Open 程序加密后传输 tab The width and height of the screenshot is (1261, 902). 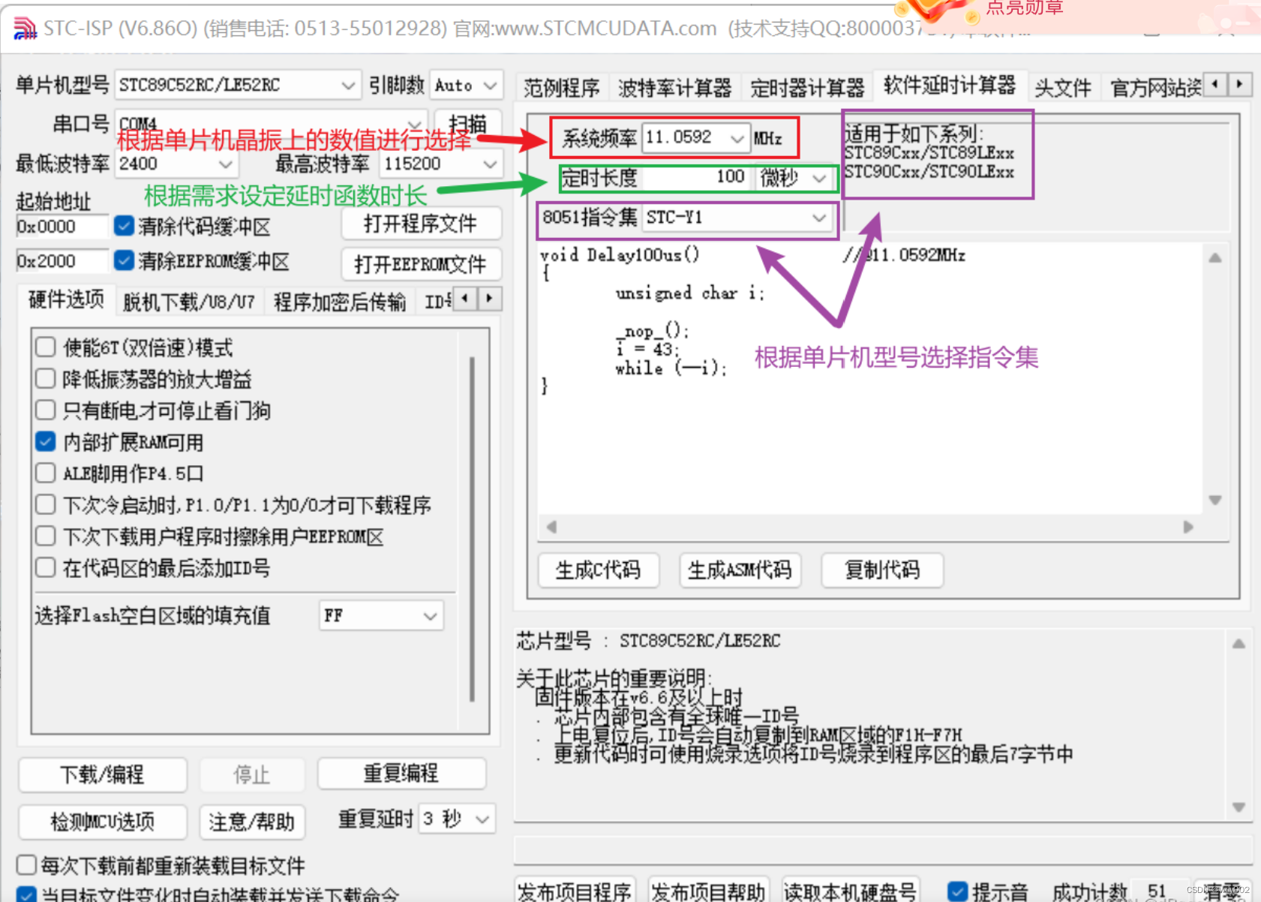339,302
